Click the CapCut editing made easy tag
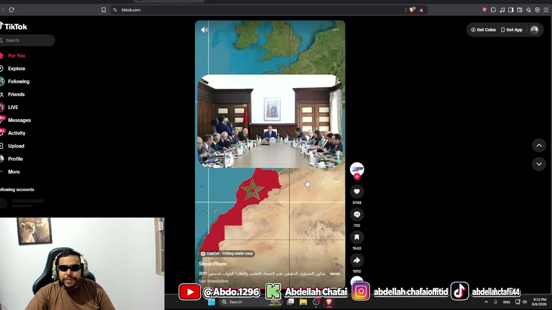552x310 pixels. 227,254
